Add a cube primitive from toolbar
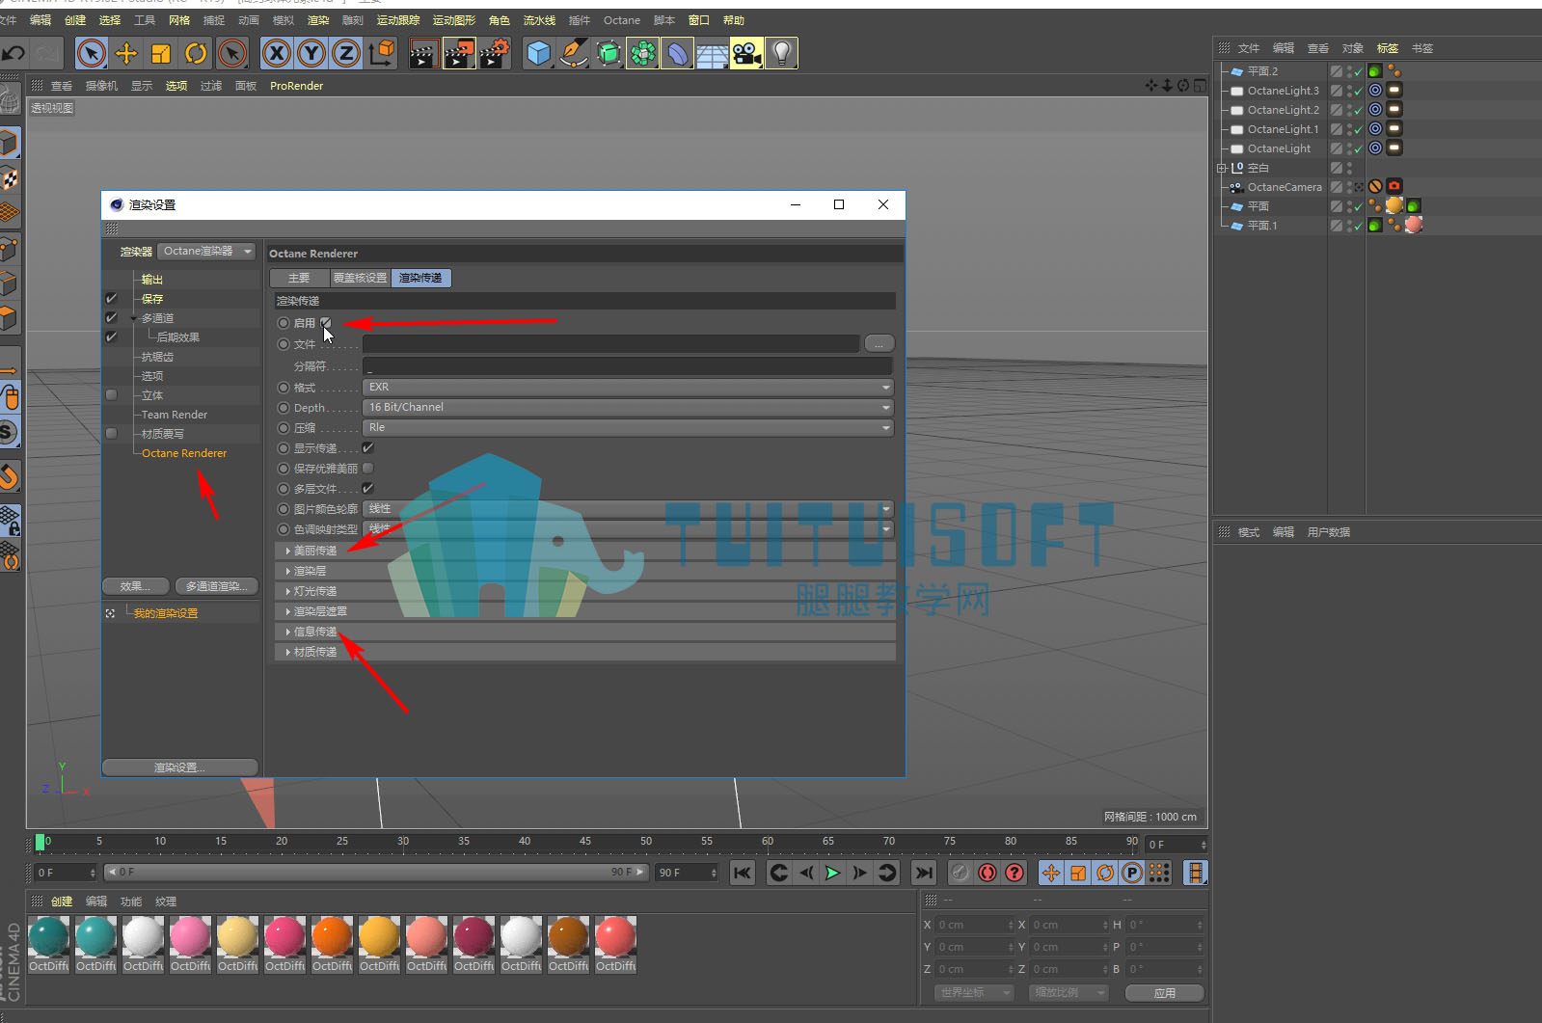Viewport: 1542px width, 1023px height. tap(538, 53)
